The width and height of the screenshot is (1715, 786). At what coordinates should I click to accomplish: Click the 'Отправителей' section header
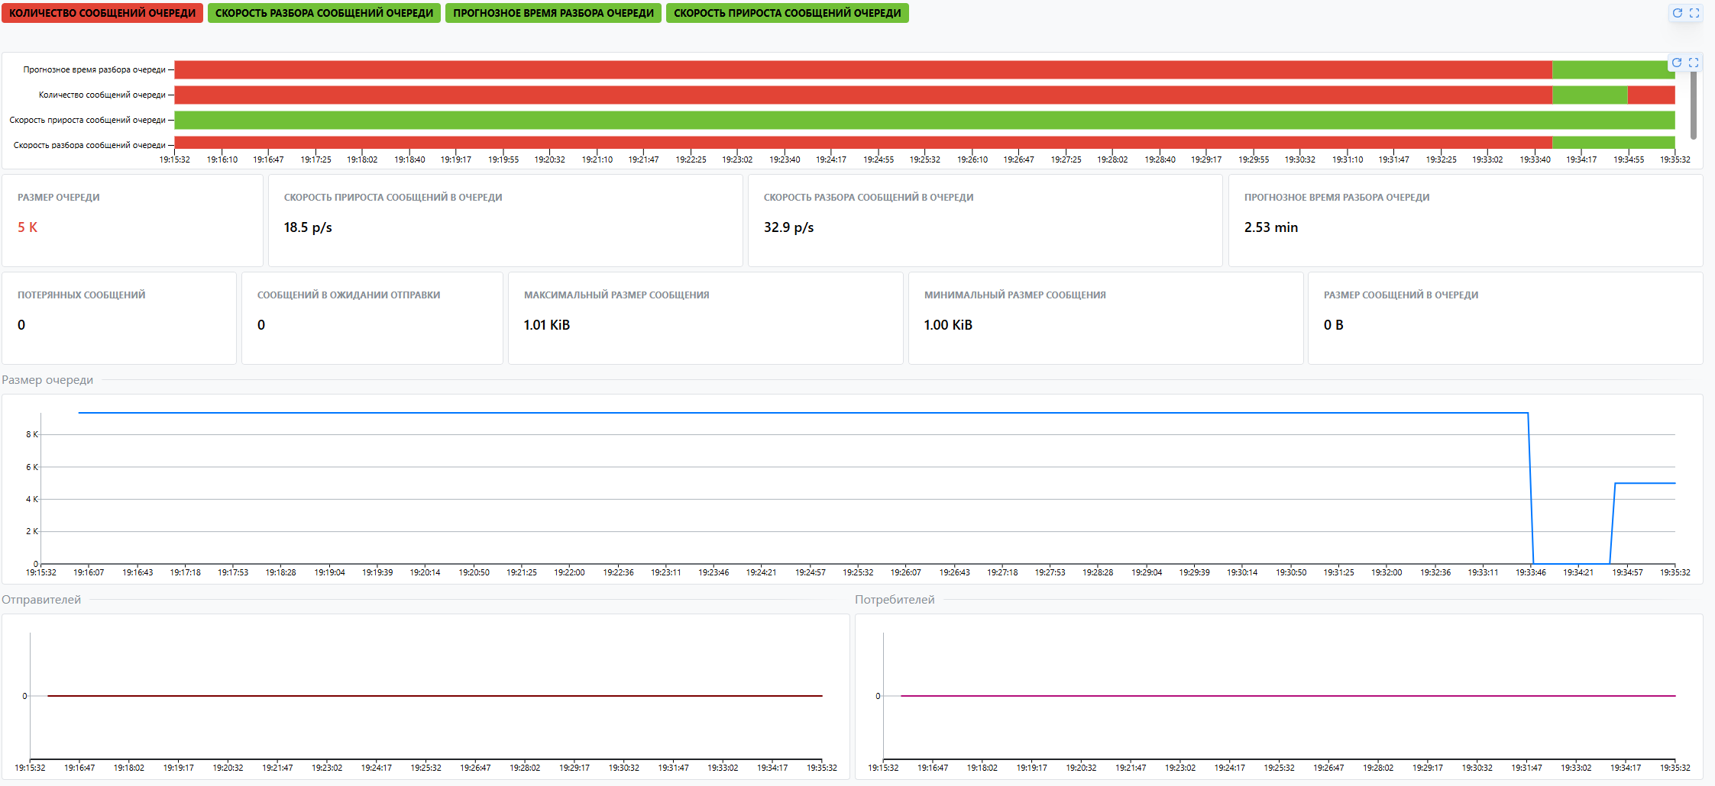tap(41, 600)
